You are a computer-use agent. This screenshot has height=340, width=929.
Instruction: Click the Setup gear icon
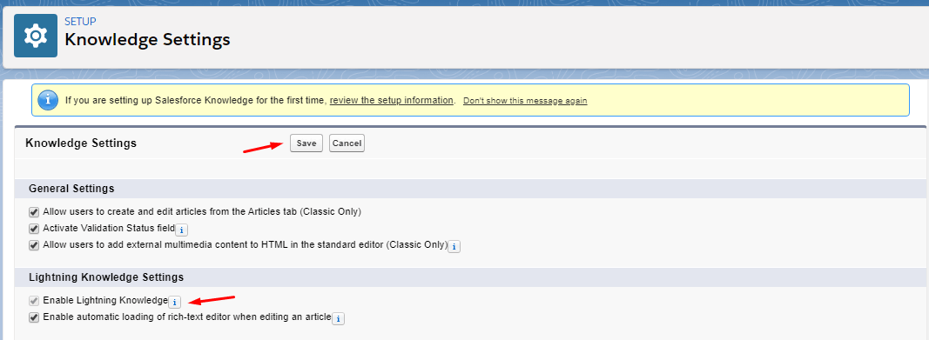coord(36,36)
